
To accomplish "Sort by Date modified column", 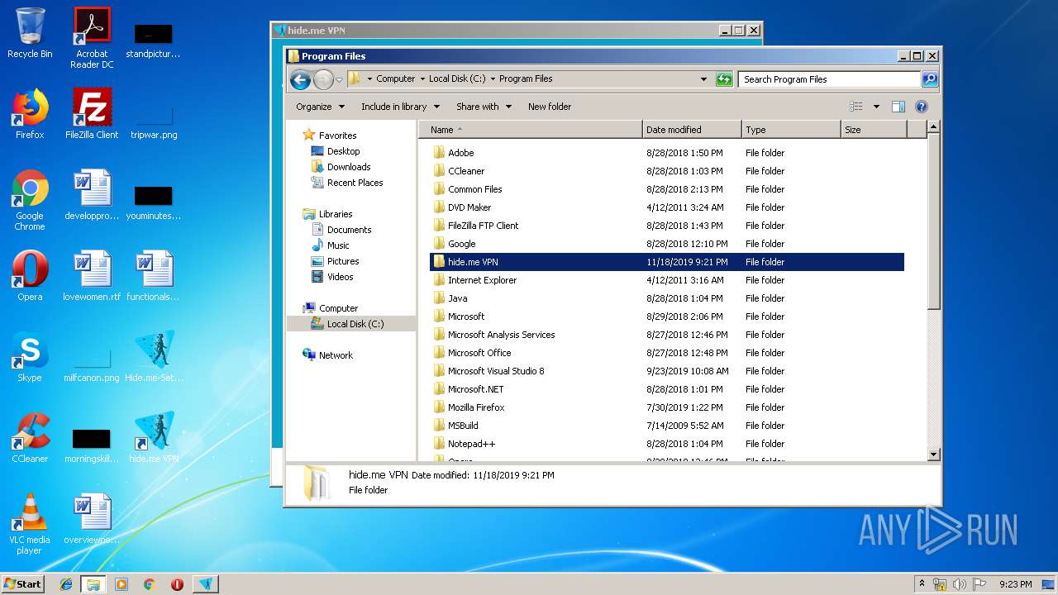I will [x=691, y=130].
